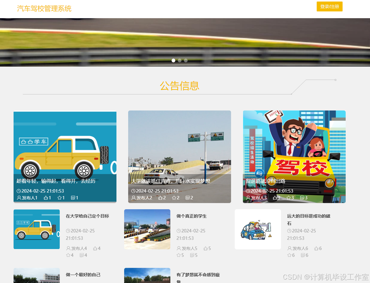This screenshot has height=283, width=370.
Task: Click the star icon on 发布人2 card
Action: coord(174,198)
